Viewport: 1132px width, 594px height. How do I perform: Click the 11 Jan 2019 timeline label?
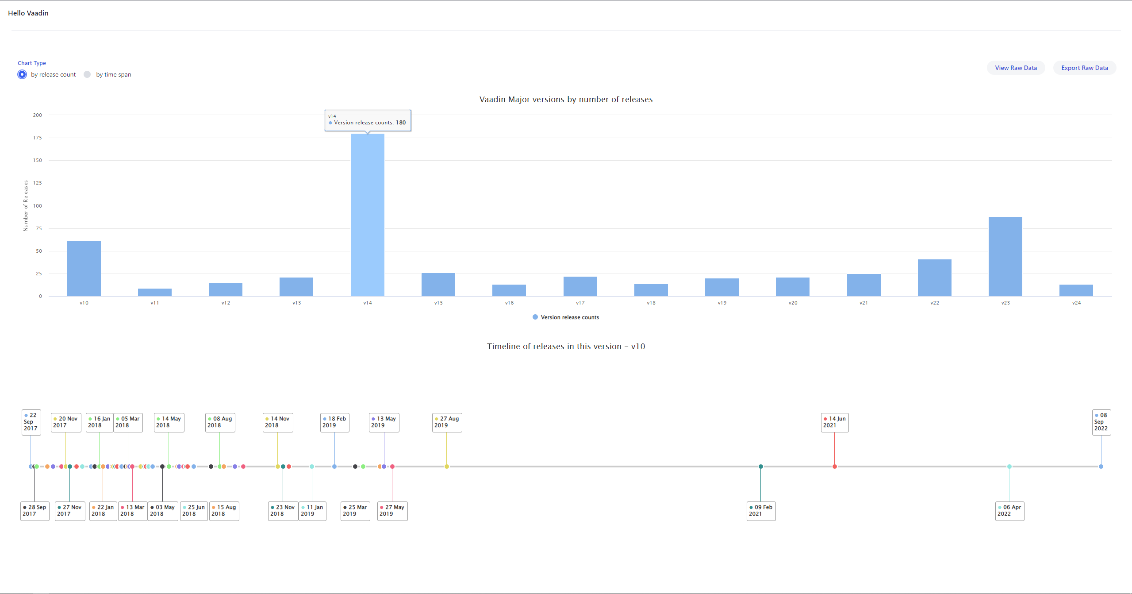click(x=312, y=511)
